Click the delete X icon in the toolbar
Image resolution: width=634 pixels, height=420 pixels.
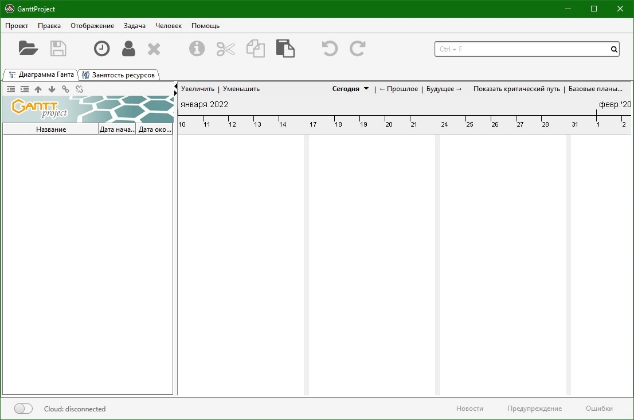tap(154, 49)
